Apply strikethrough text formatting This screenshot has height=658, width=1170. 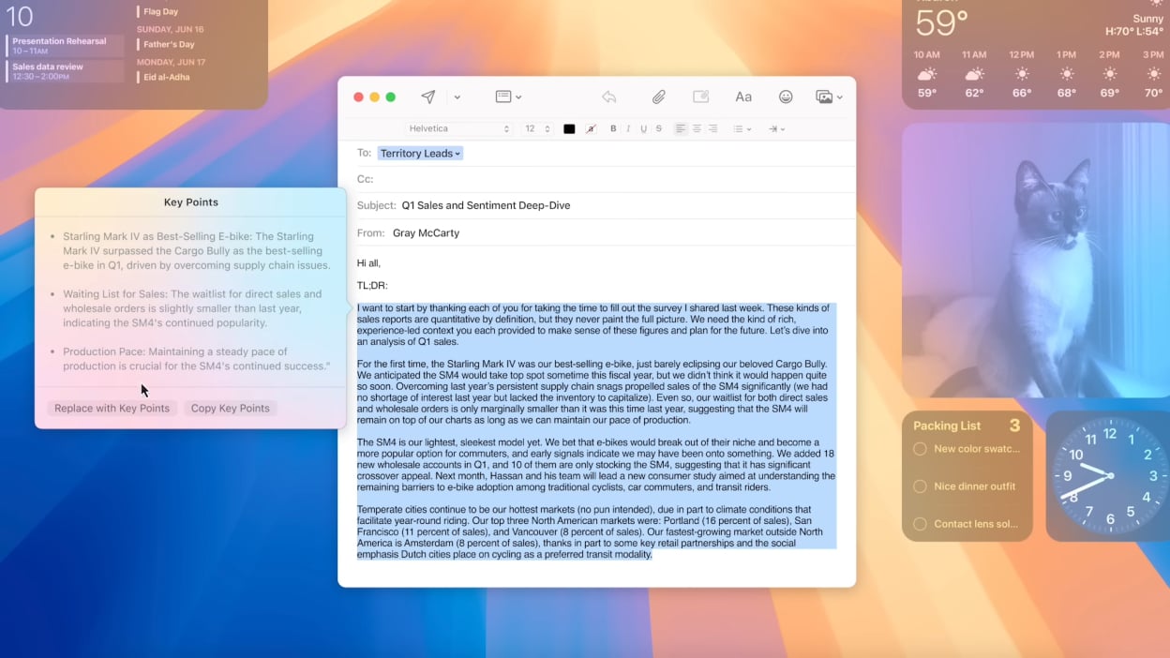659,129
